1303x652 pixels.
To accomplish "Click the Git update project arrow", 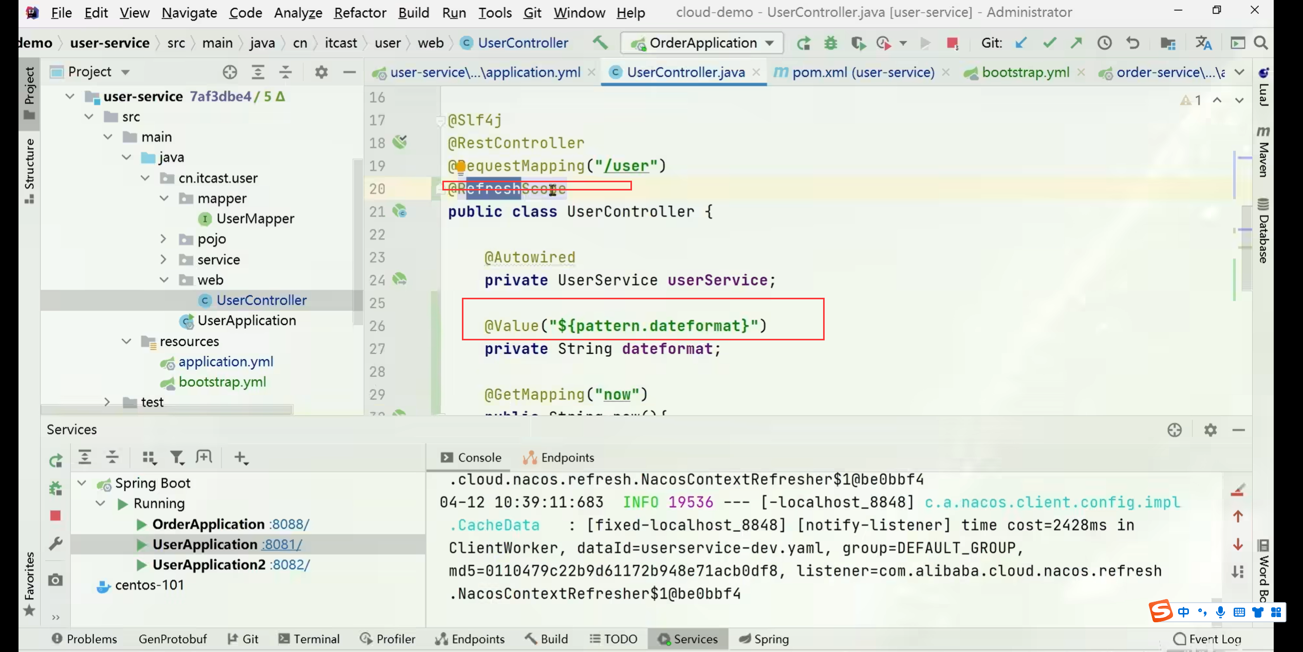I will click(x=1021, y=43).
